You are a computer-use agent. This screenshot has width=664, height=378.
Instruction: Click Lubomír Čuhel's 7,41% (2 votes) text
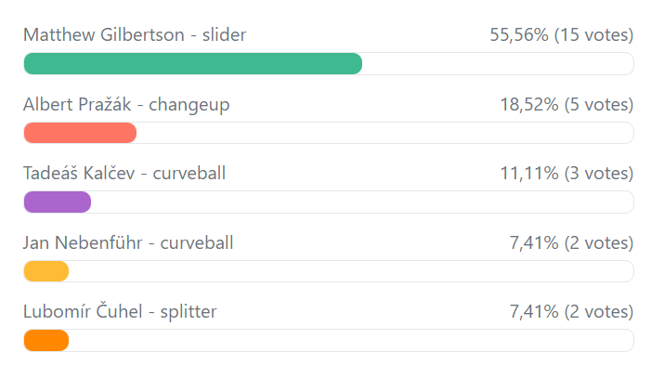click(x=571, y=312)
